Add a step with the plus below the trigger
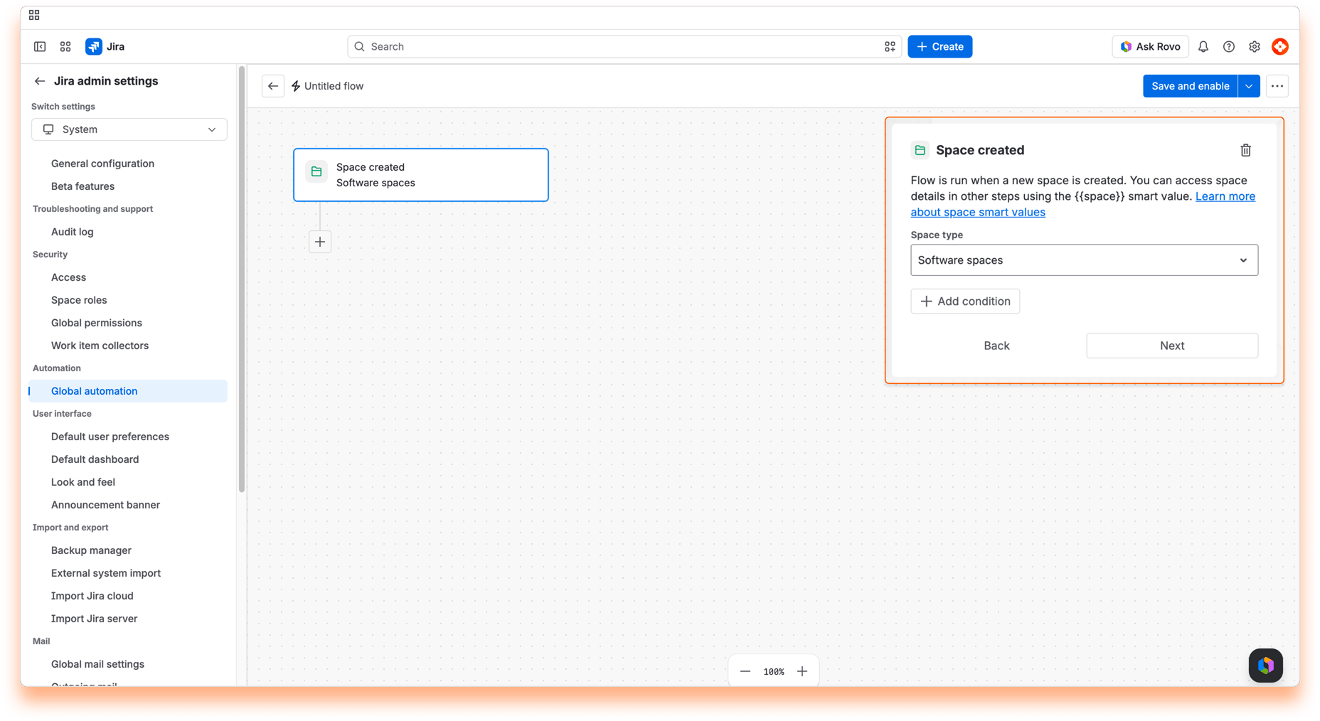Viewport: 1320px width, 721px height. pyautogui.click(x=320, y=242)
